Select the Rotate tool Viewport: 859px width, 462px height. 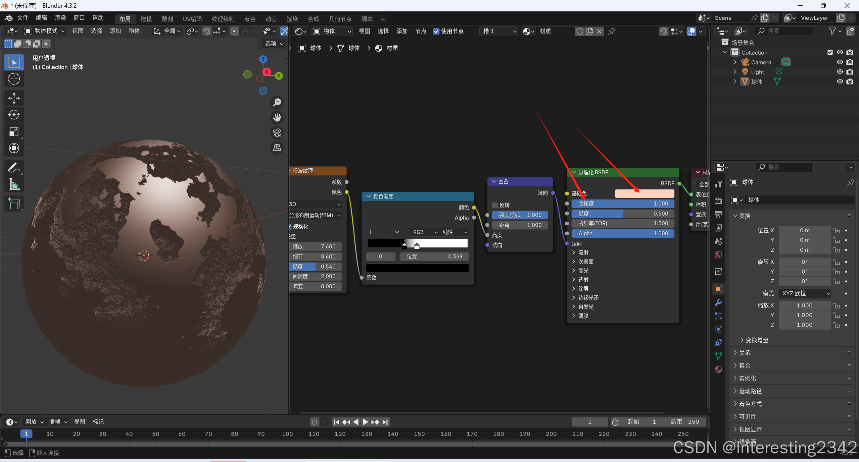(14, 115)
